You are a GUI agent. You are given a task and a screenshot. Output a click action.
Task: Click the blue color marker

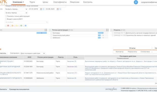pos(26,26)
